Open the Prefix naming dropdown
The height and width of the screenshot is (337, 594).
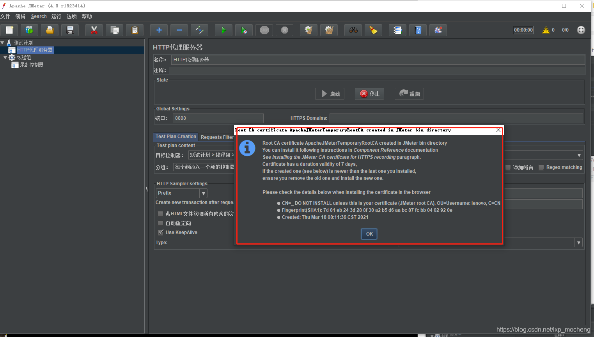(203, 193)
